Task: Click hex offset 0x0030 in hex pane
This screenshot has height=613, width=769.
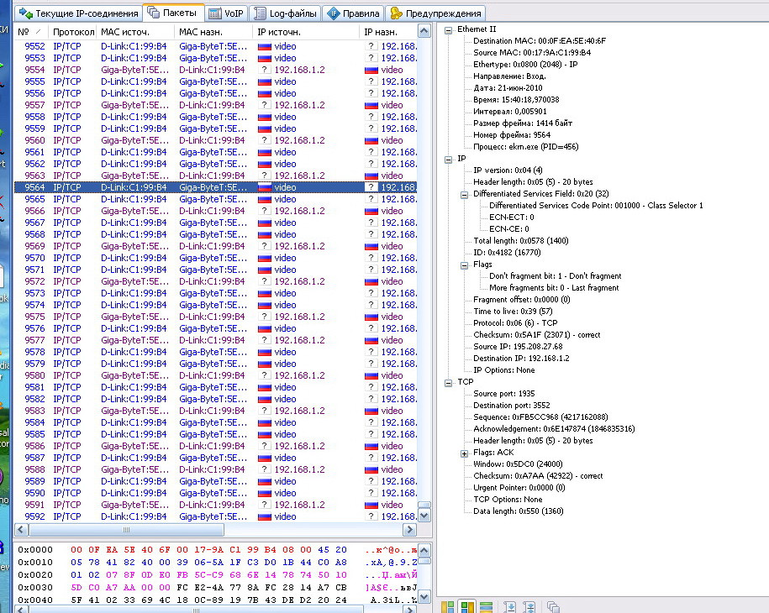Action: [x=35, y=588]
